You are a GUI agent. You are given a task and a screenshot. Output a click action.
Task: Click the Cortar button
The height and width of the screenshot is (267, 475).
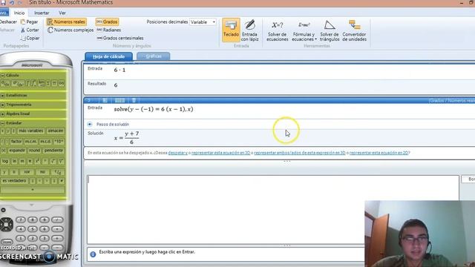click(x=30, y=30)
